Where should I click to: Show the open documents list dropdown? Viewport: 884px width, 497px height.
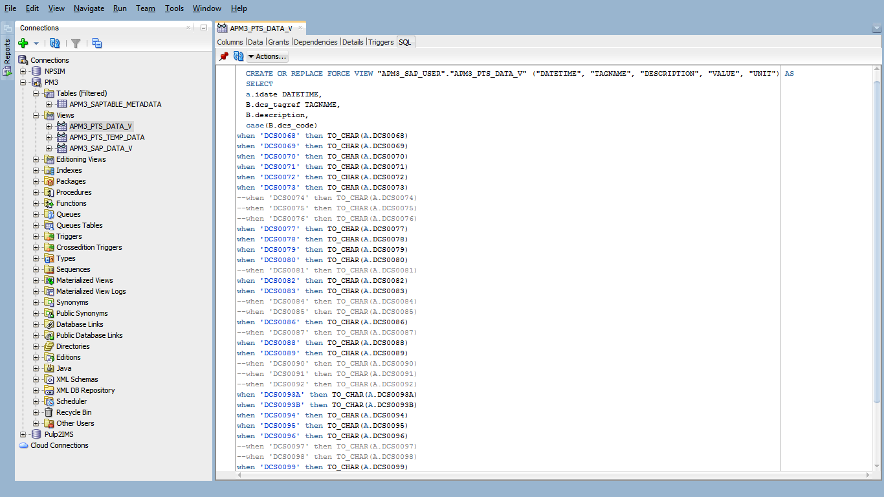tap(876, 28)
